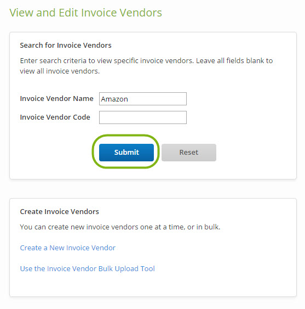305x309 pixels.
Task: Click the View and Edit Invoice Vendors title
Action: [x=86, y=13]
